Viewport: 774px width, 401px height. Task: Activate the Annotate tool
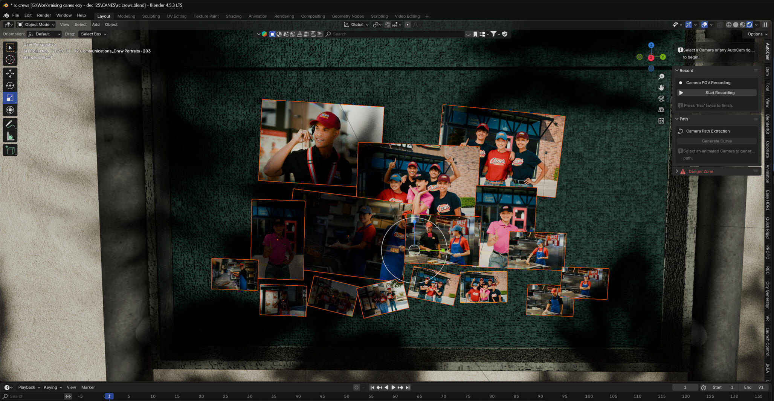(10, 123)
